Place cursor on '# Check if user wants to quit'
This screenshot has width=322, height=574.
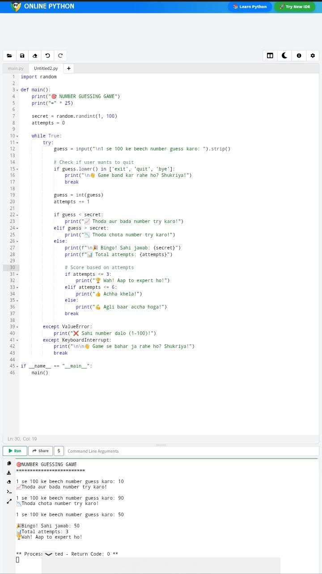pos(94,162)
